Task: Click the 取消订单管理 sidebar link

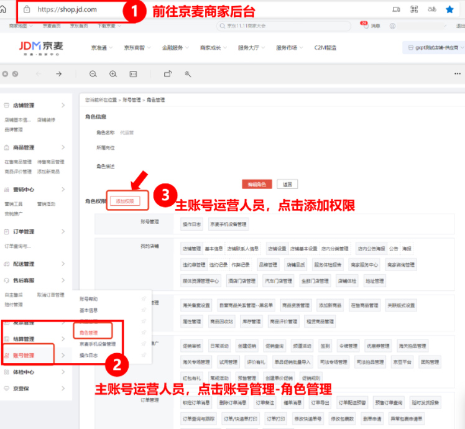Action: point(51,295)
